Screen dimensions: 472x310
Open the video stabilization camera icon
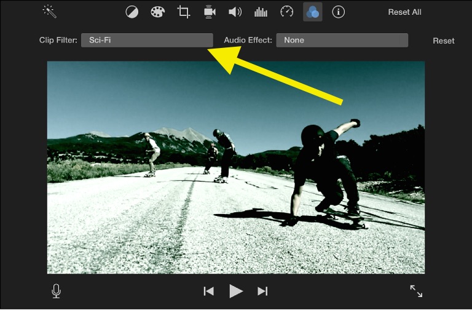tap(210, 12)
